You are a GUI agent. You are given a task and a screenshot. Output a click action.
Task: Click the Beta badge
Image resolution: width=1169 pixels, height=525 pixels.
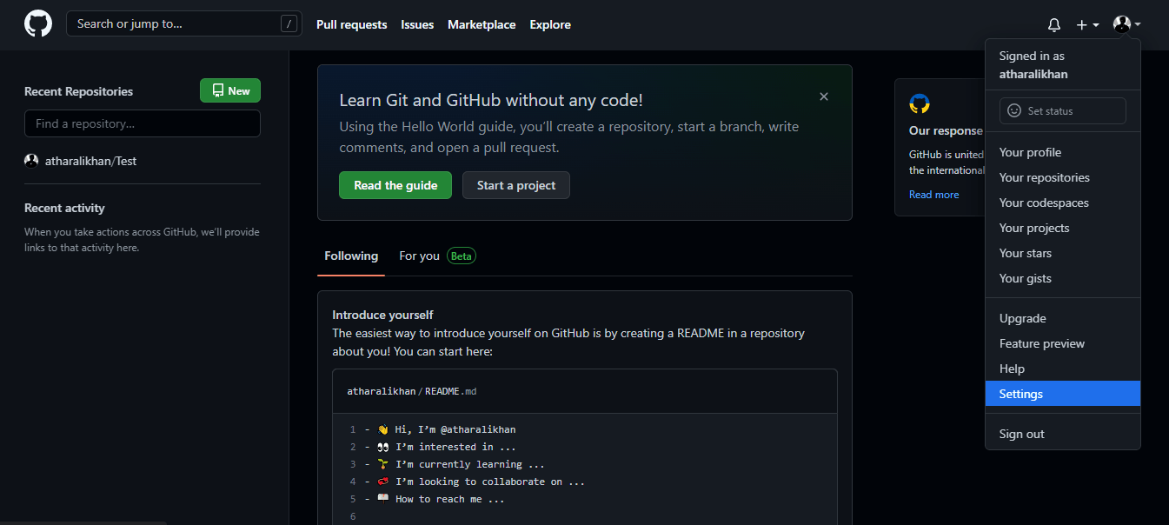coord(461,256)
